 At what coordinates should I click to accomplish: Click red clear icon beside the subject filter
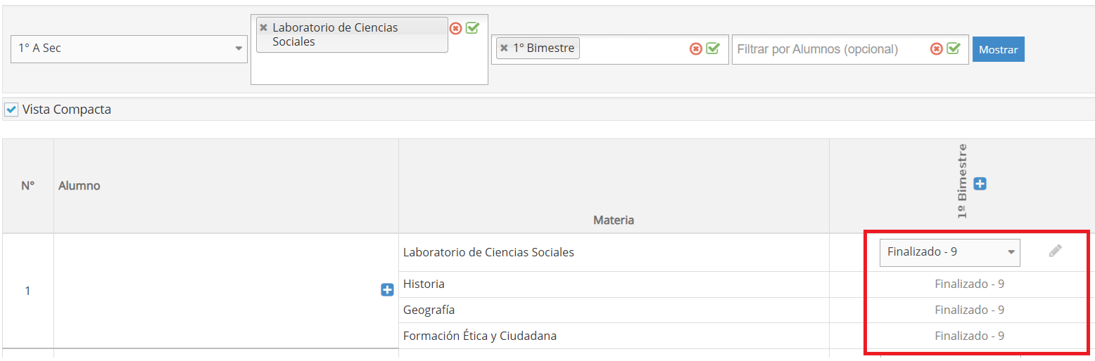pyautogui.click(x=455, y=28)
